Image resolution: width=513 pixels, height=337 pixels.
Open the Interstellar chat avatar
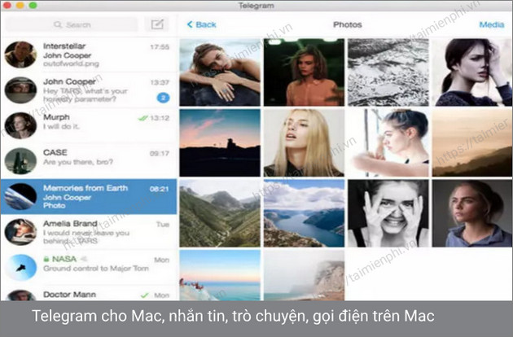pos(20,55)
